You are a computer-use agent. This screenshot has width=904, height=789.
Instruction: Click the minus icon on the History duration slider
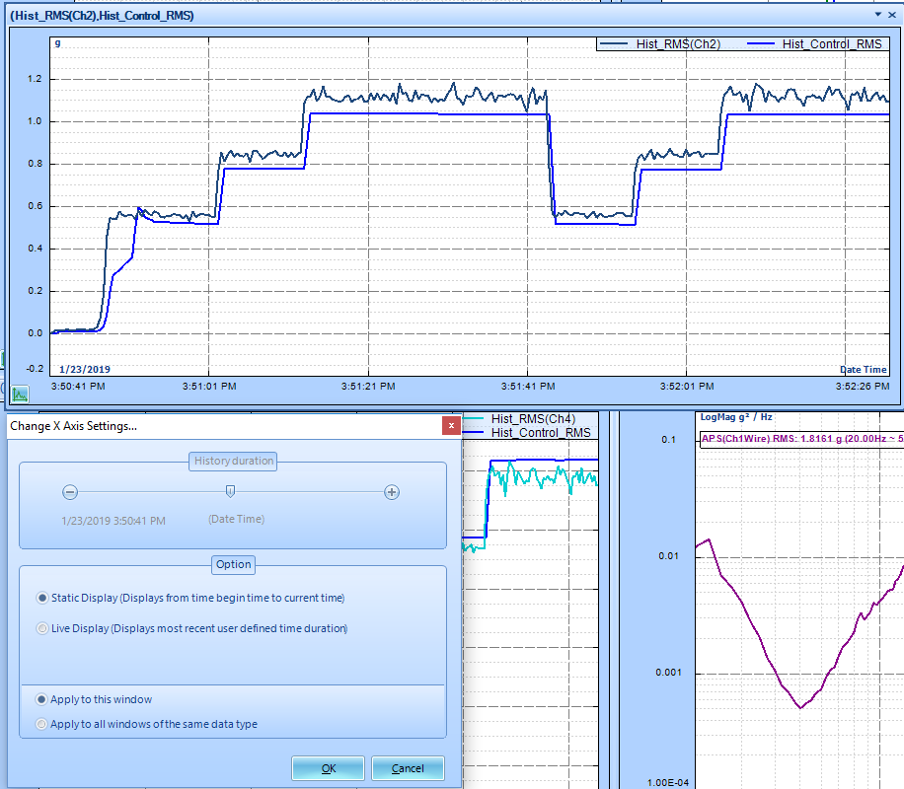point(70,492)
